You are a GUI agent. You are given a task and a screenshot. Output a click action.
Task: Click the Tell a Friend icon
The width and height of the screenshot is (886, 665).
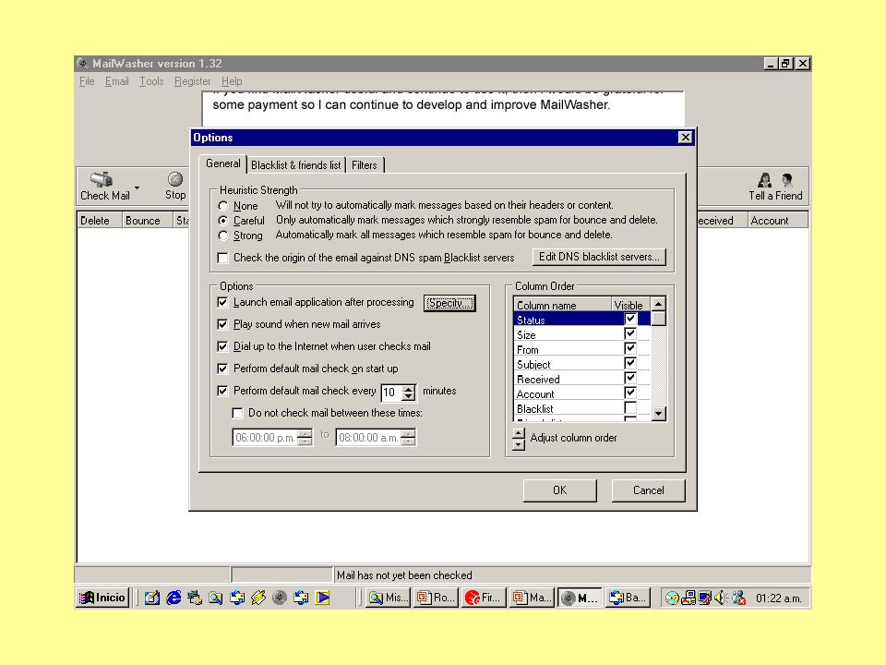[x=775, y=180]
